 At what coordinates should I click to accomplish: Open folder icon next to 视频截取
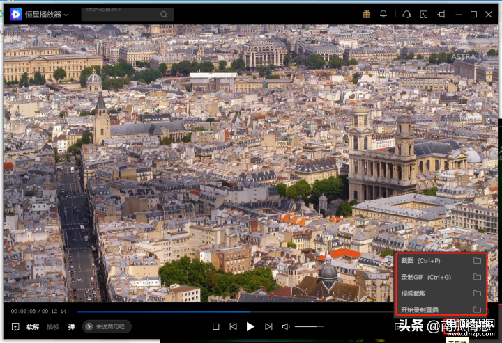pyautogui.click(x=477, y=293)
